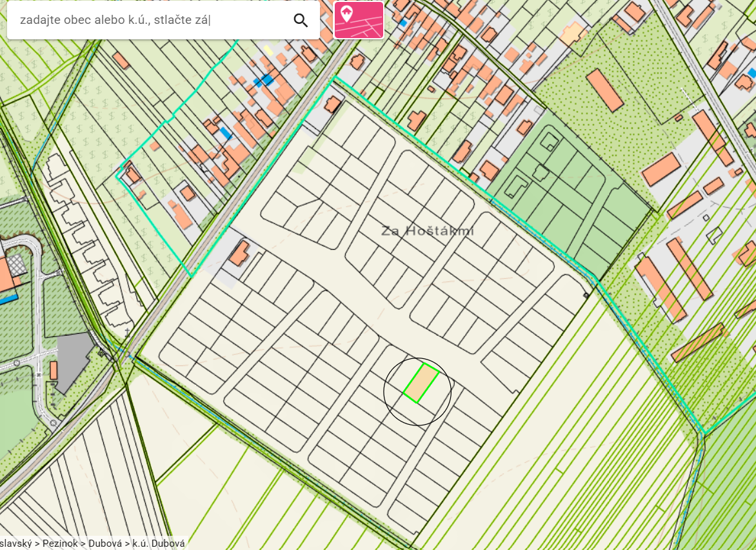Viewport: 756px width, 550px height.
Task: Select the small yellow building marker
Action: tap(268, 50)
